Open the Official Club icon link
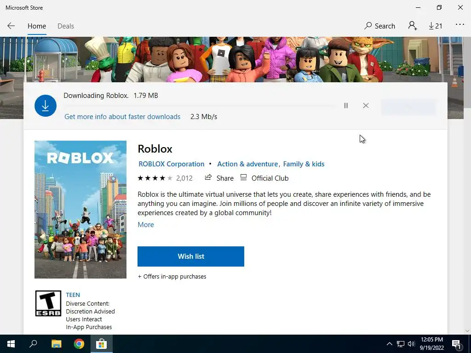471x353 pixels. coord(243,177)
